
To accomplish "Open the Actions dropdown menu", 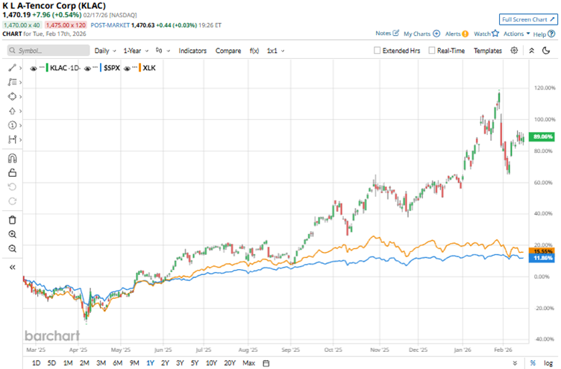I will [x=516, y=34].
